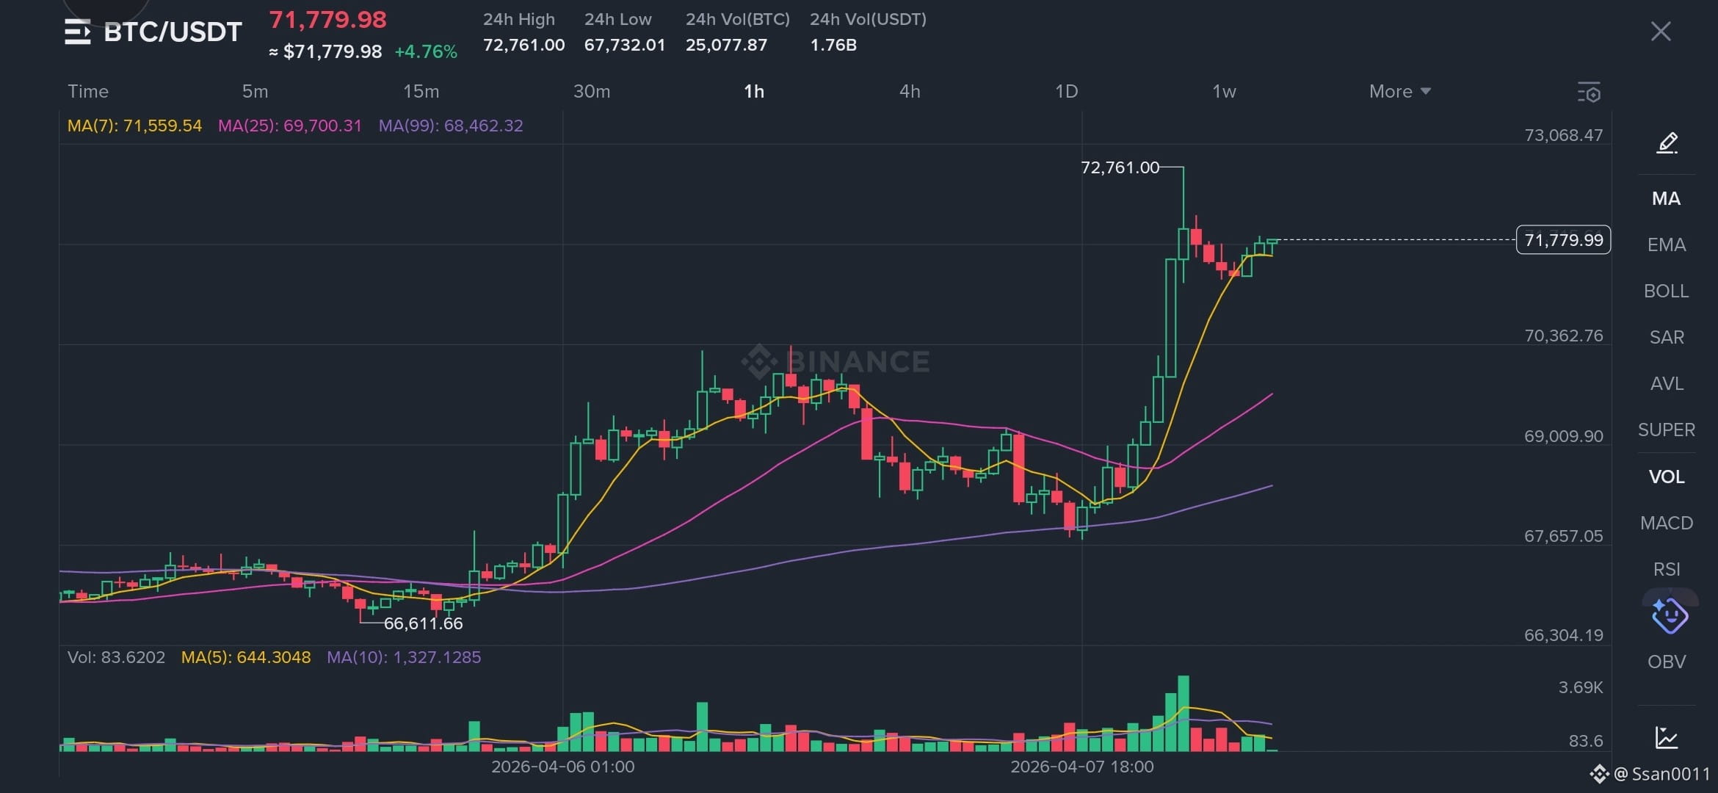The image size is (1718, 793).
Task: Click the 72,761.00 high candle marker
Action: pyautogui.click(x=1119, y=167)
